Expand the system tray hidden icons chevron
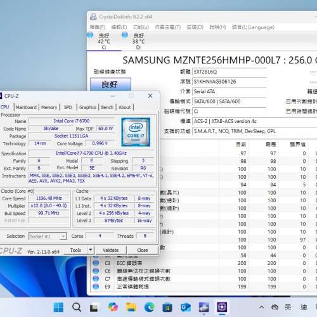Viewport: 317px width, 317px height. [x=261, y=307]
